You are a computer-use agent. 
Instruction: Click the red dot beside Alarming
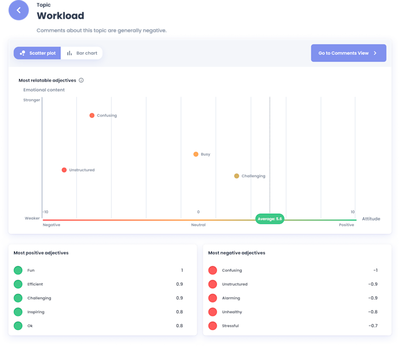pos(212,298)
